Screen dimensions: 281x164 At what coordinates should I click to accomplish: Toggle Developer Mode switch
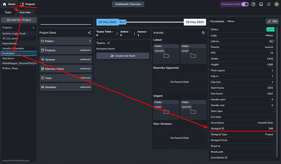tap(245, 4)
